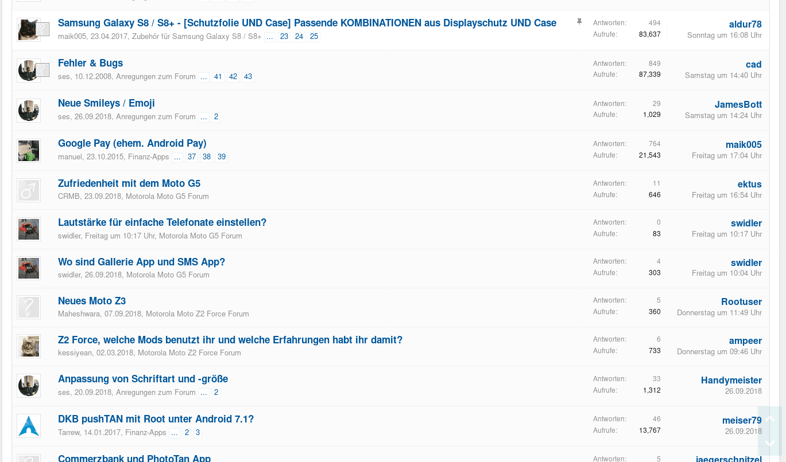Open the Samsung Galaxy S8 Schutzfolie thread

coord(307,23)
